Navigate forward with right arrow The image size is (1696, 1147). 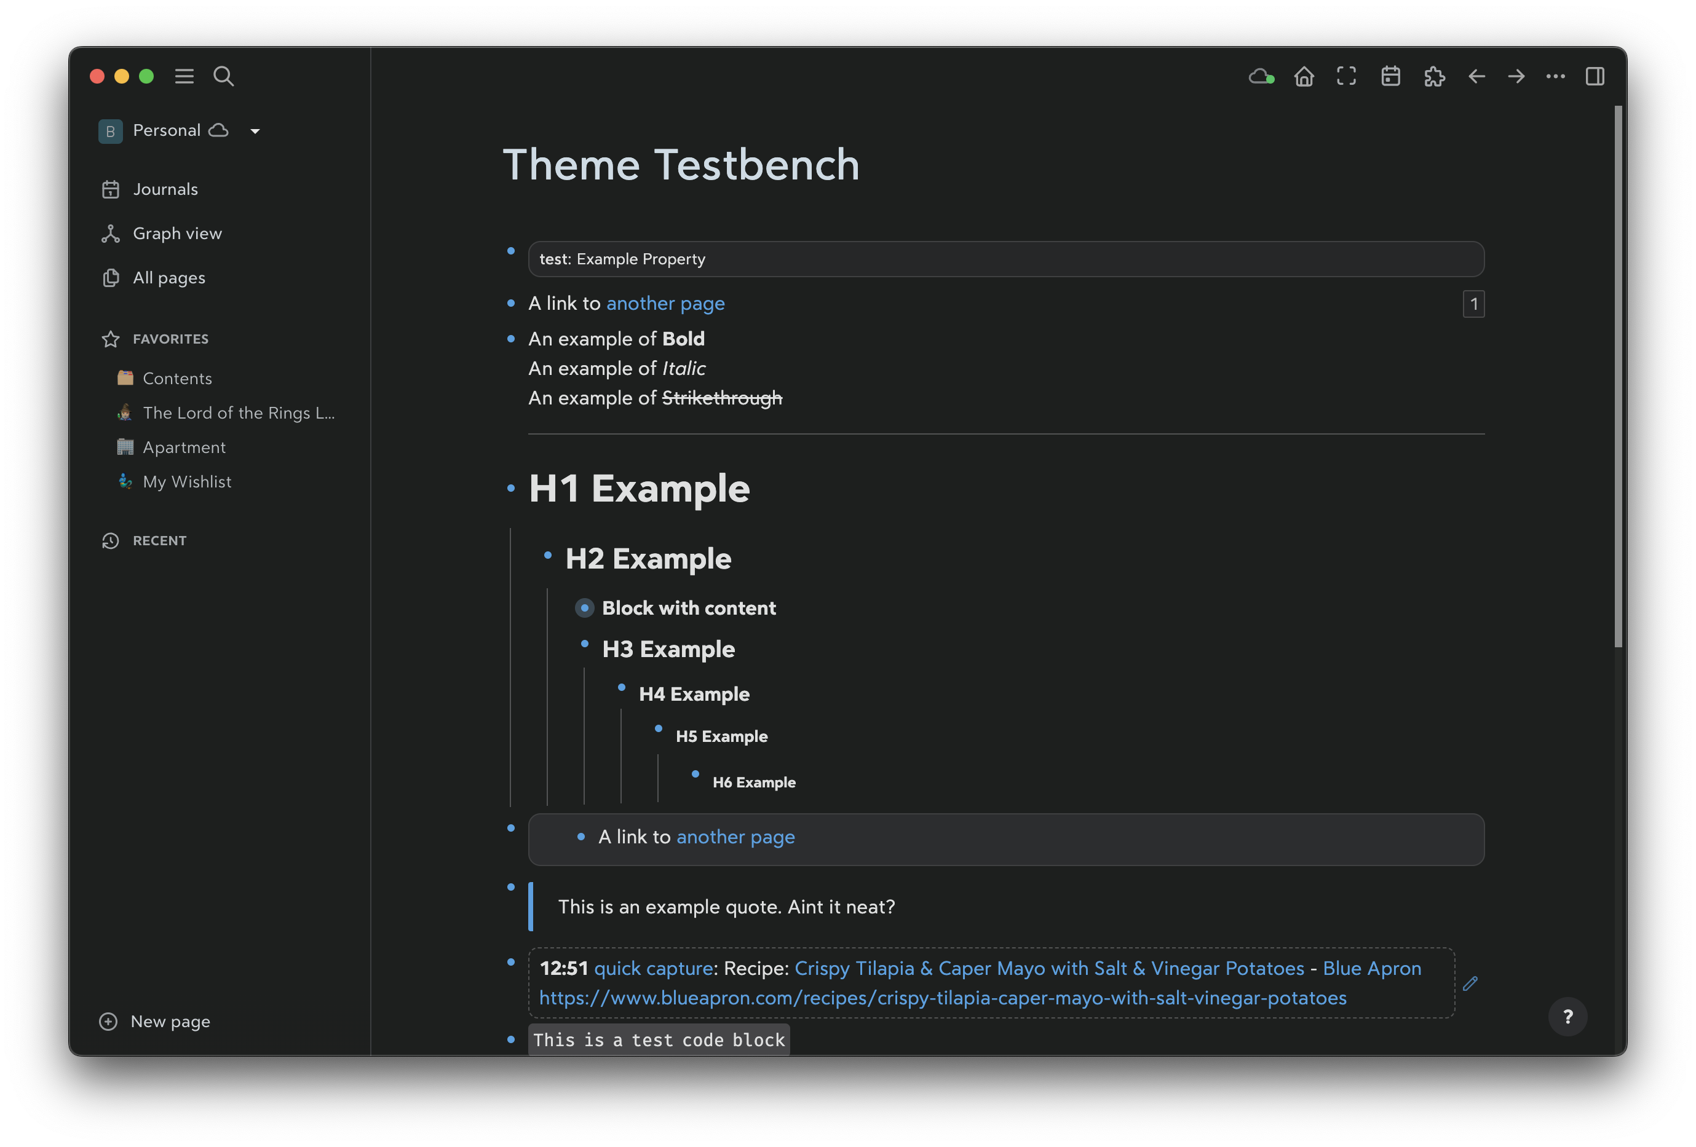tap(1516, 77)
